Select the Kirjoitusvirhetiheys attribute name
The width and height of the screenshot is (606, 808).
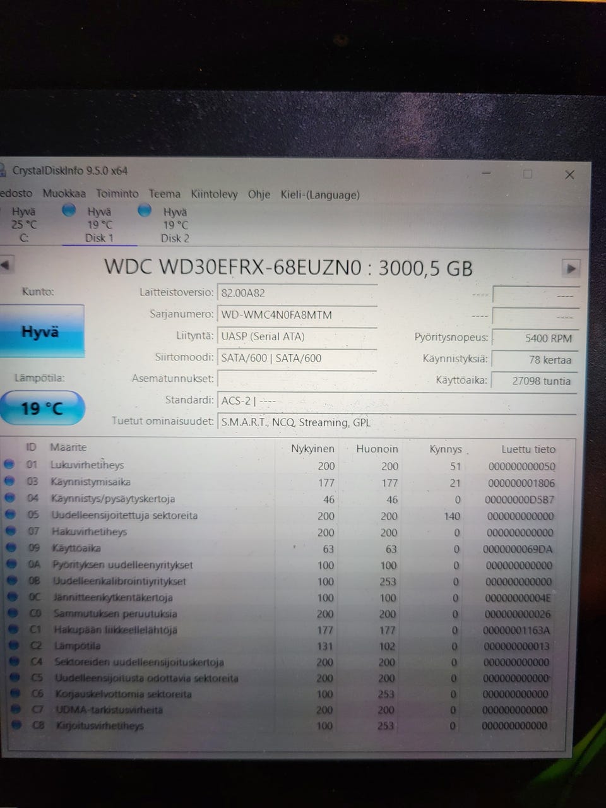pyautogui.click(x=100, y=725)
